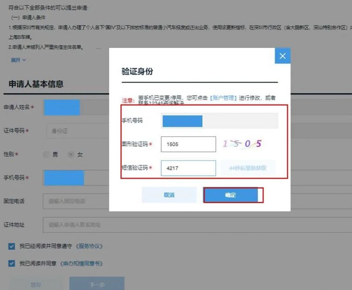
Task: Click the 暂存 button
Action: [36, 285]
